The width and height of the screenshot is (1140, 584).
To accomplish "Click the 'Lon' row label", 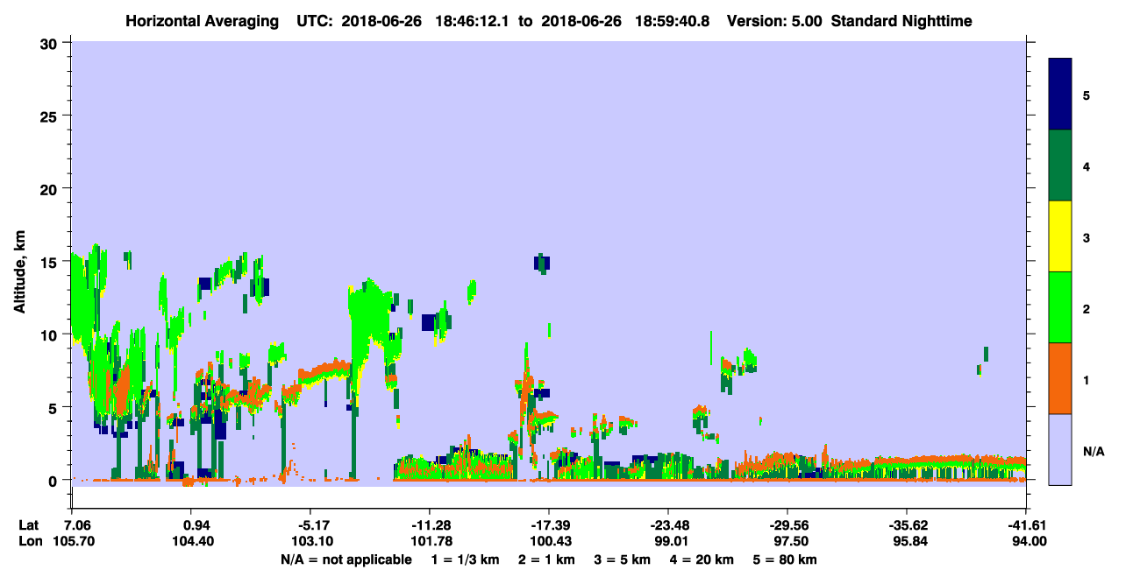I will tap(29, 541).
